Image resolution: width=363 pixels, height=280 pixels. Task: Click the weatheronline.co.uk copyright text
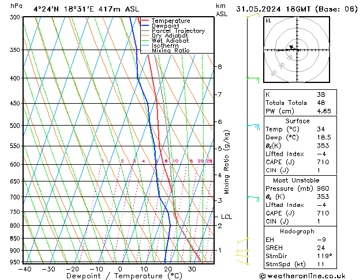point(302,276)
